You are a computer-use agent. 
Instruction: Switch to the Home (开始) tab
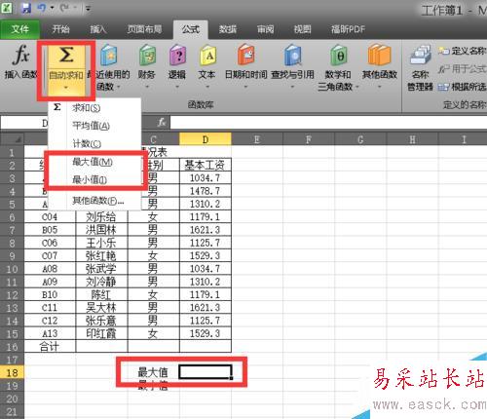[61, 29]
